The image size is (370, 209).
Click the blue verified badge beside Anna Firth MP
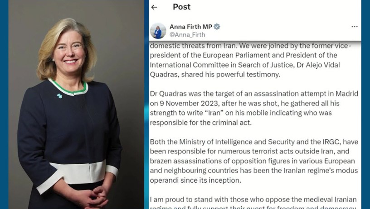point(217,27)
